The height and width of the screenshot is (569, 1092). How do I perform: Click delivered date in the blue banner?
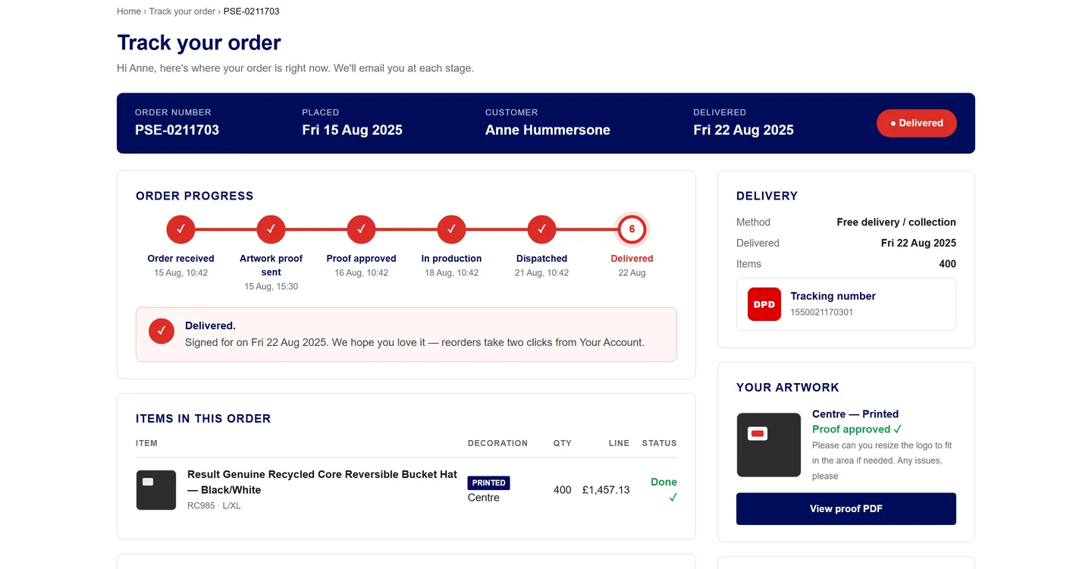click(x=743, y=130)
